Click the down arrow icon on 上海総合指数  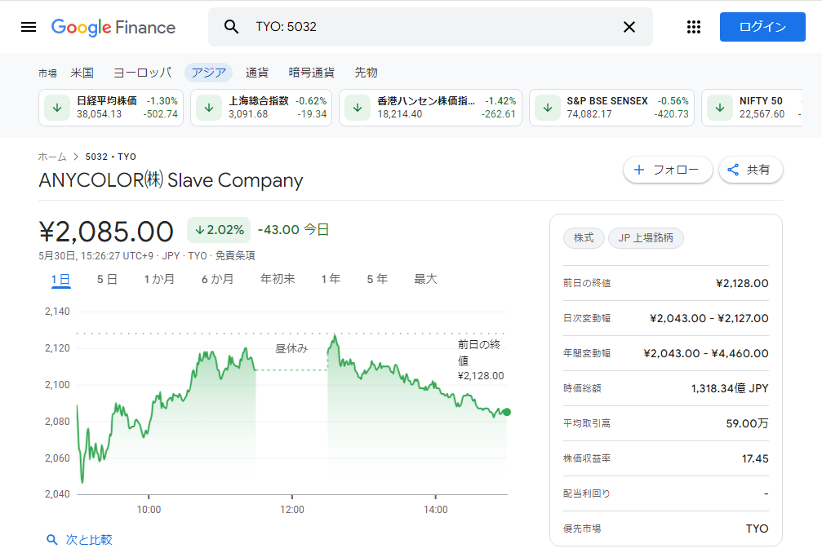[209, 108]
